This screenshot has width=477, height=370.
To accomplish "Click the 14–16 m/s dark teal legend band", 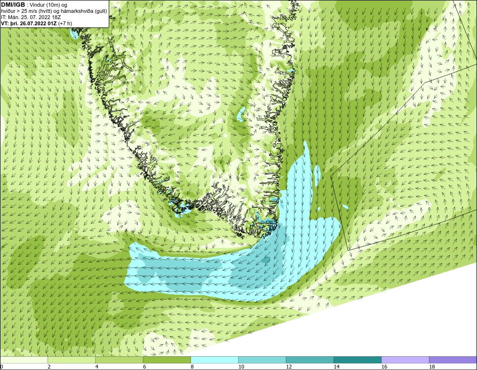I will point(358,360).
